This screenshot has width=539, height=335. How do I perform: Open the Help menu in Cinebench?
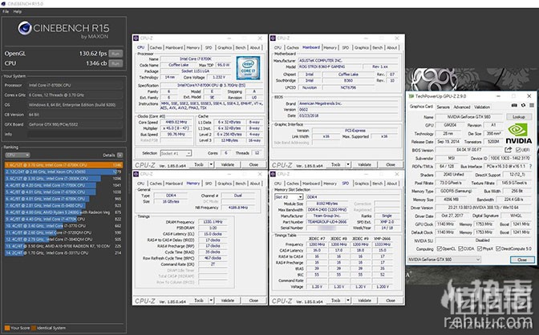point(18,11)
